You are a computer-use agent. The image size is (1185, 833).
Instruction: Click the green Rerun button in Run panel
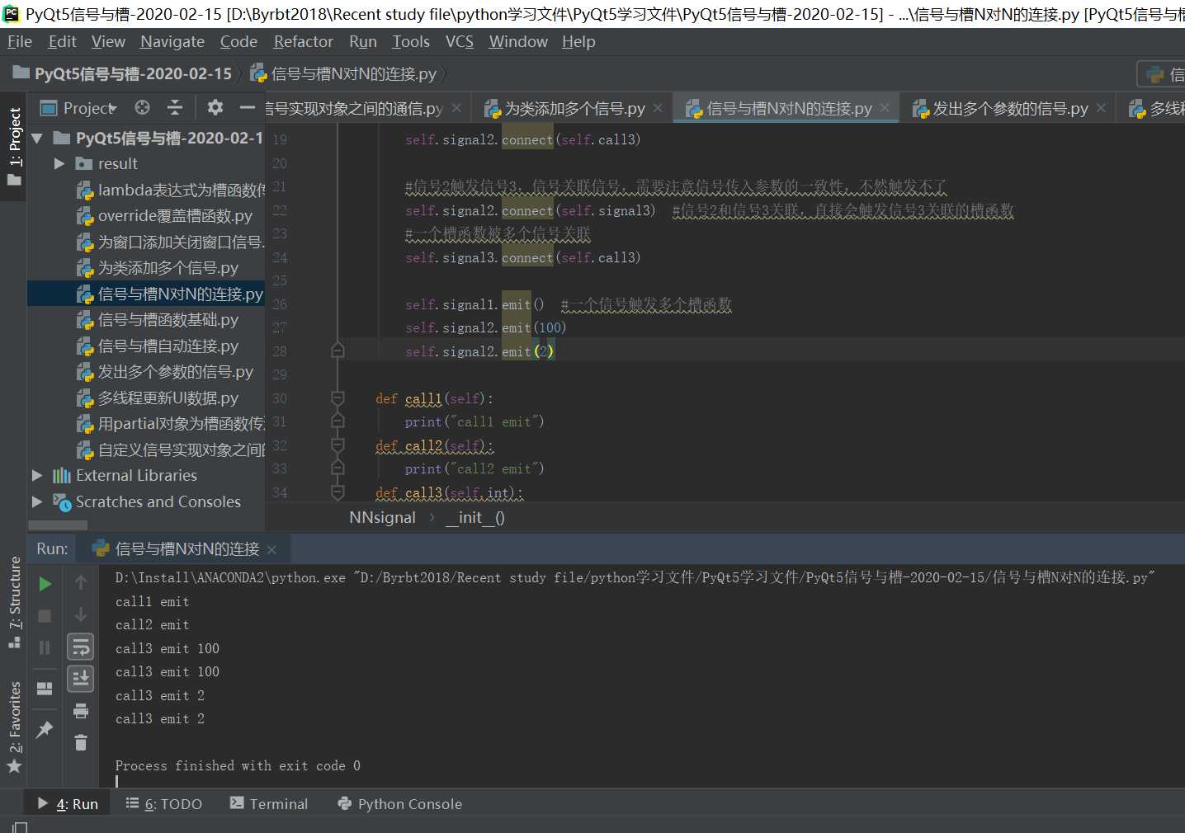(x=45, y=584)
